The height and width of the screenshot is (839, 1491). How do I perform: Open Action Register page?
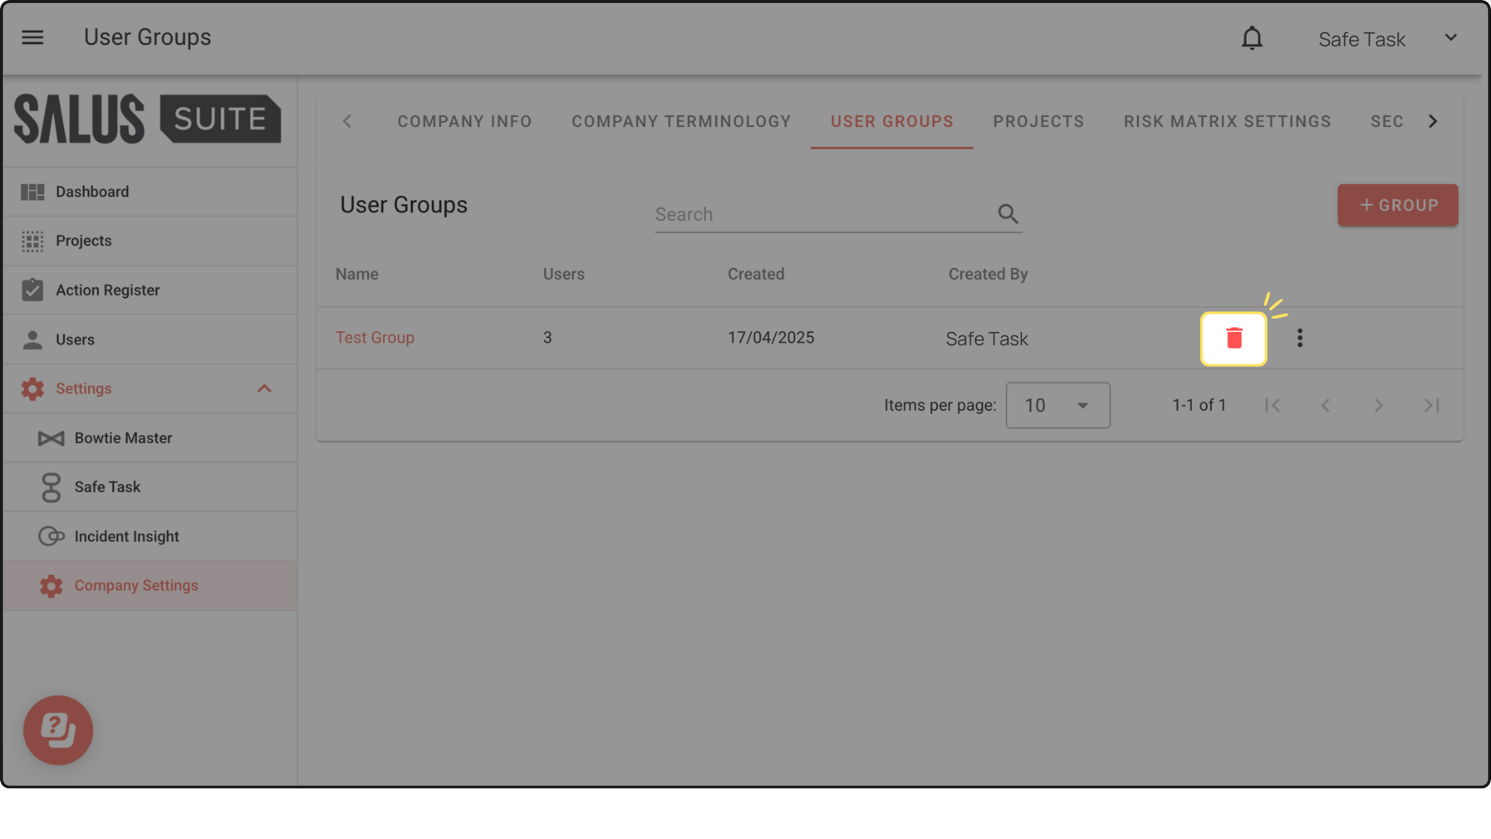(x=107, y=291)
